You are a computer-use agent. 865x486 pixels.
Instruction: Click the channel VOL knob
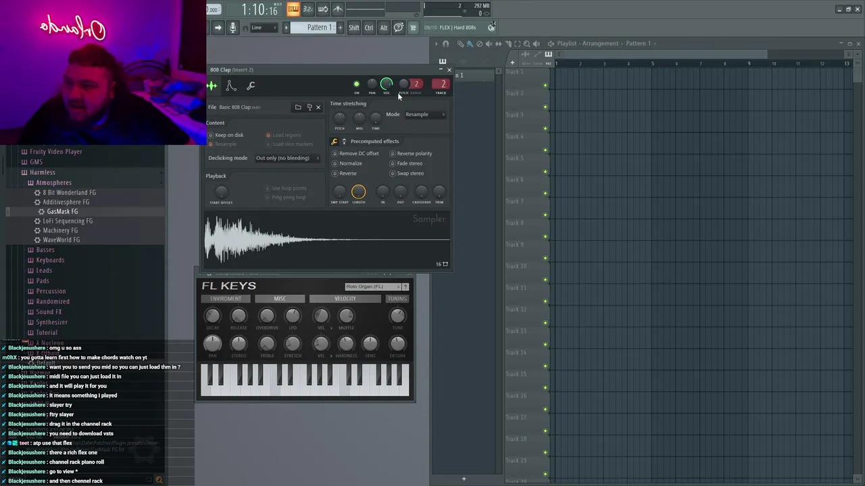click(x=387, y=84)
